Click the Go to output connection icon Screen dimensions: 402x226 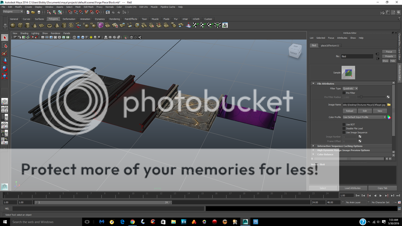[378, 59]
